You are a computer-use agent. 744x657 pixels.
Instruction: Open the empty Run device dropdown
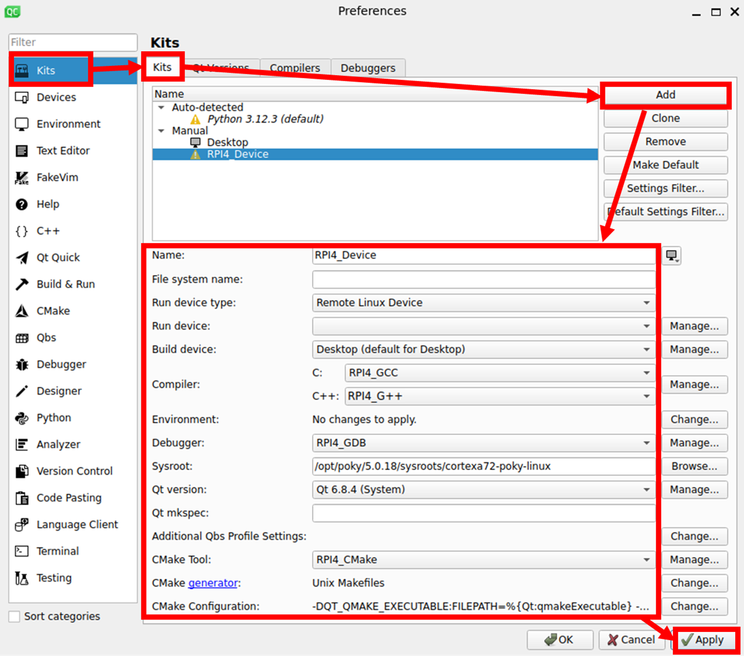coord(484,326)
